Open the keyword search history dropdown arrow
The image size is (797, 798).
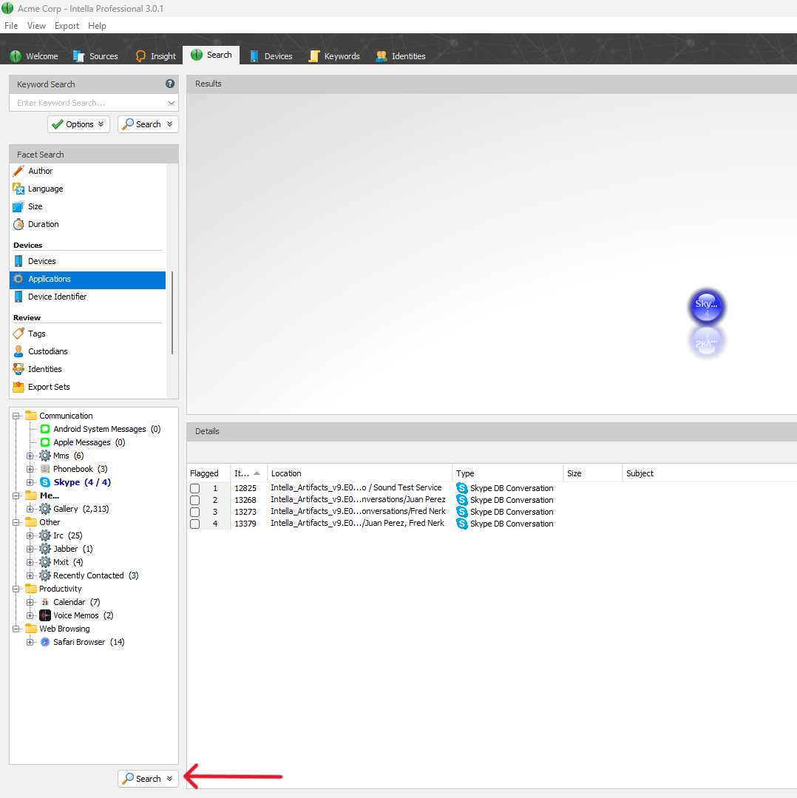click(x=172, y=104)
